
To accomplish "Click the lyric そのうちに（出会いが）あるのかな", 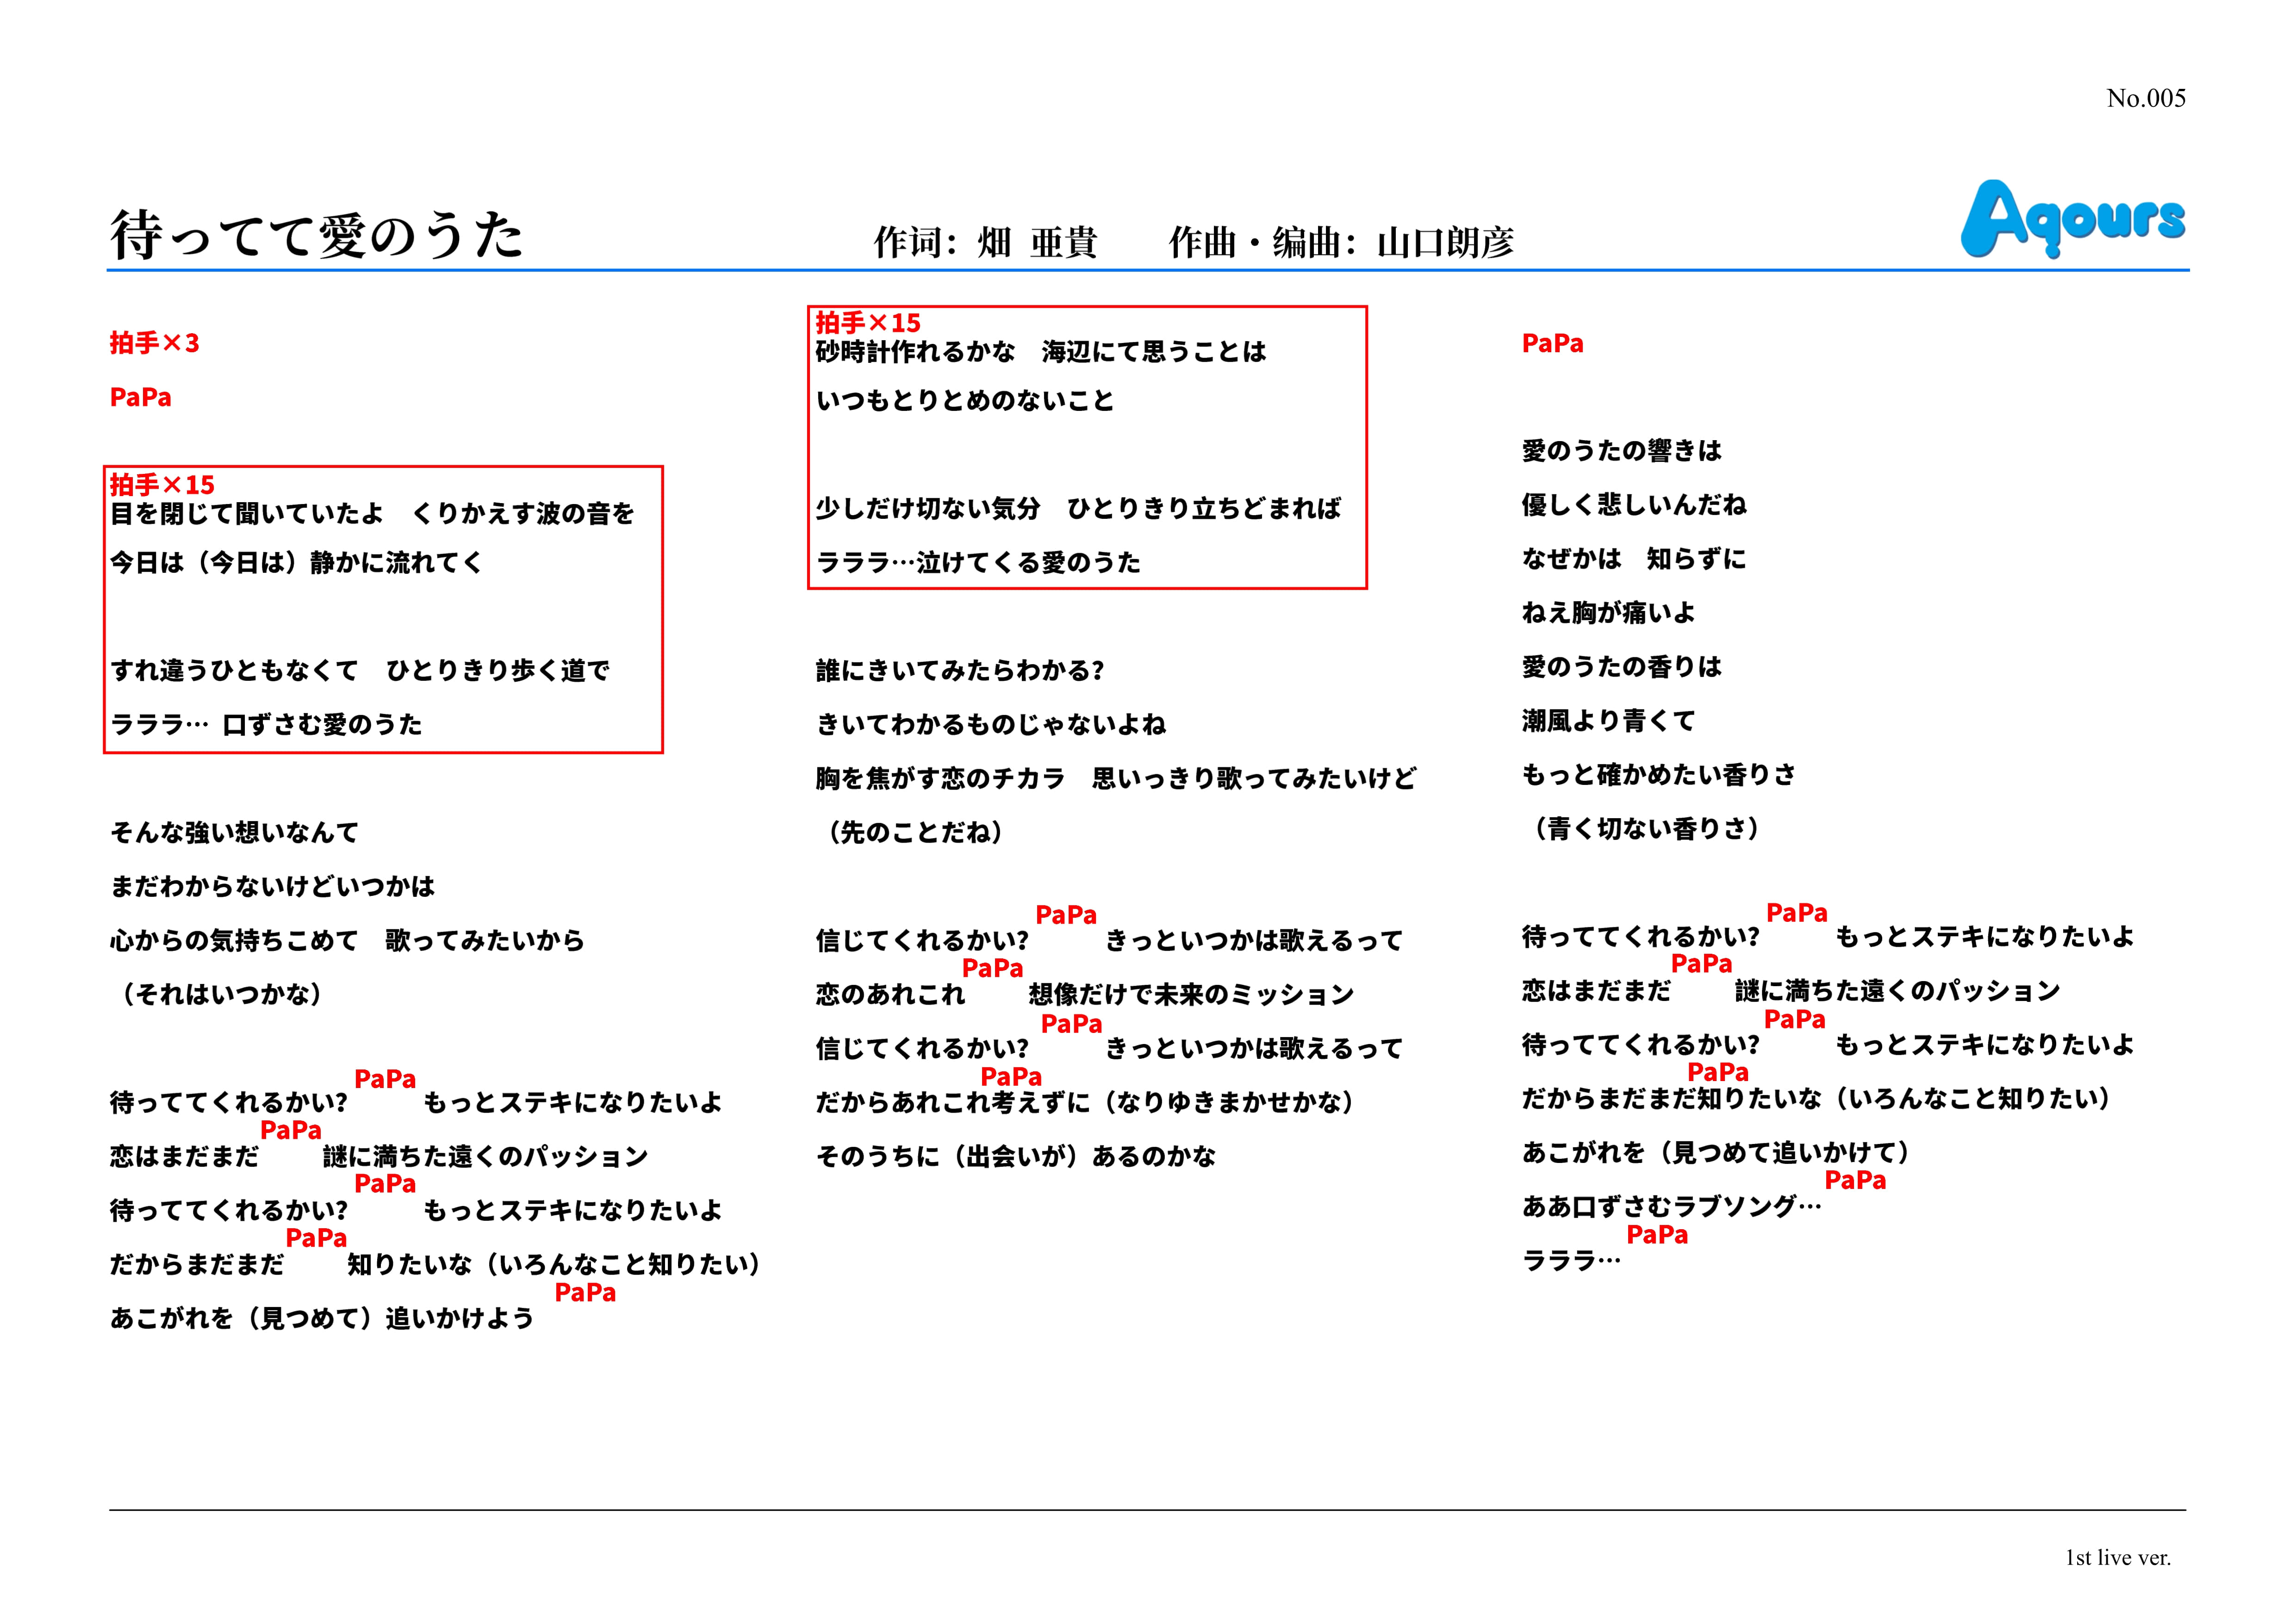I will coord(1015,1156).
